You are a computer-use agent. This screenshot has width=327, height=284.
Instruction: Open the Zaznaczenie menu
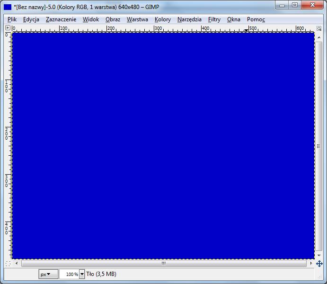point(61,19)
